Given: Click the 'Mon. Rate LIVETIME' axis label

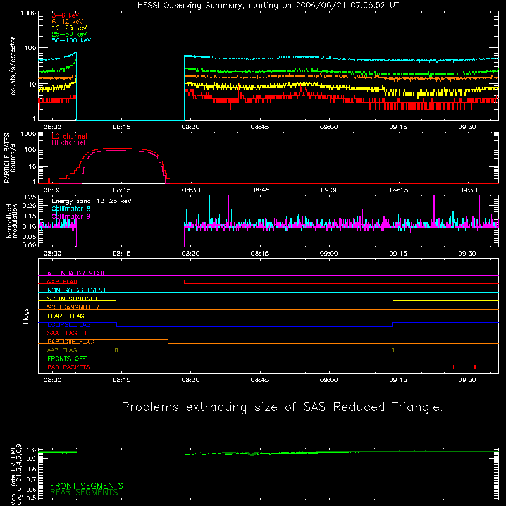Looking at the screenshot, I should (13, 476).
